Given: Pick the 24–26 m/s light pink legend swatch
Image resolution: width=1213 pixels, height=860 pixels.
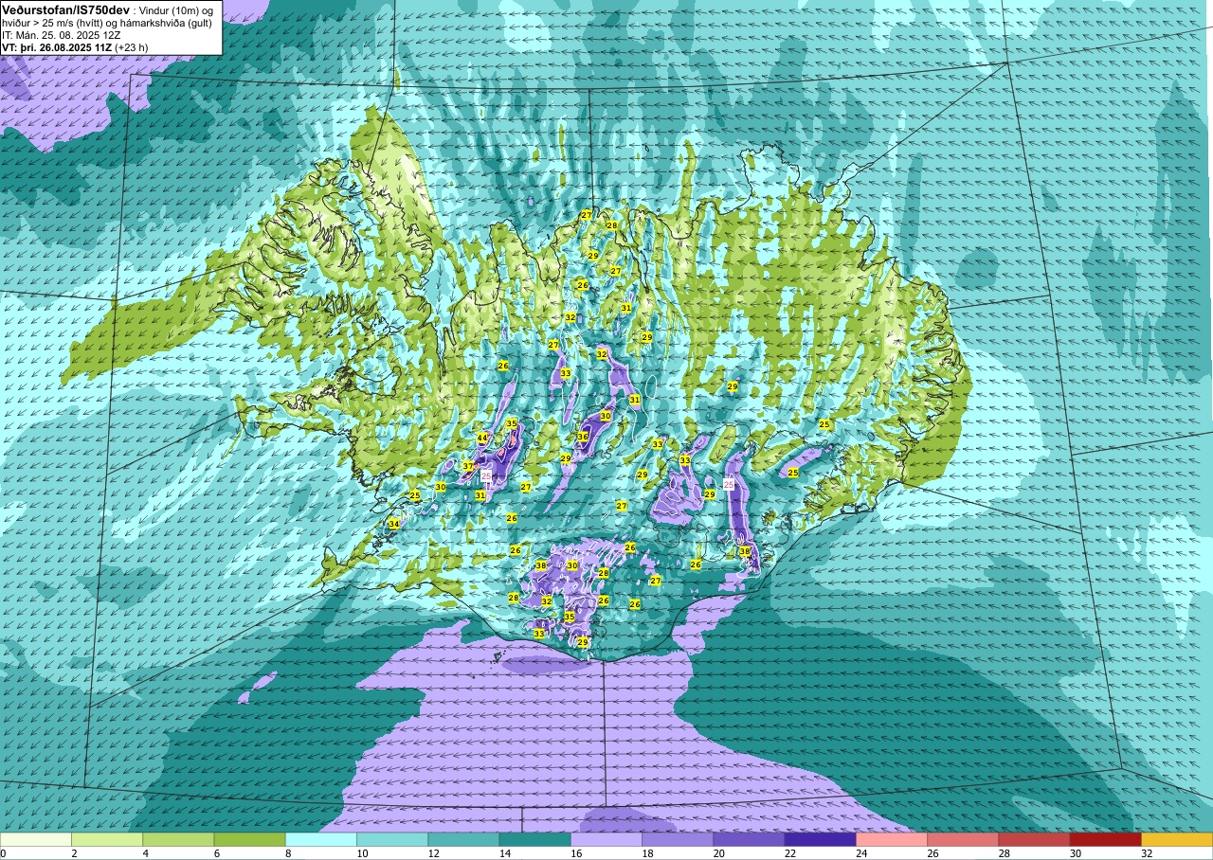Looking at the screenshot, I should [892, 840].
